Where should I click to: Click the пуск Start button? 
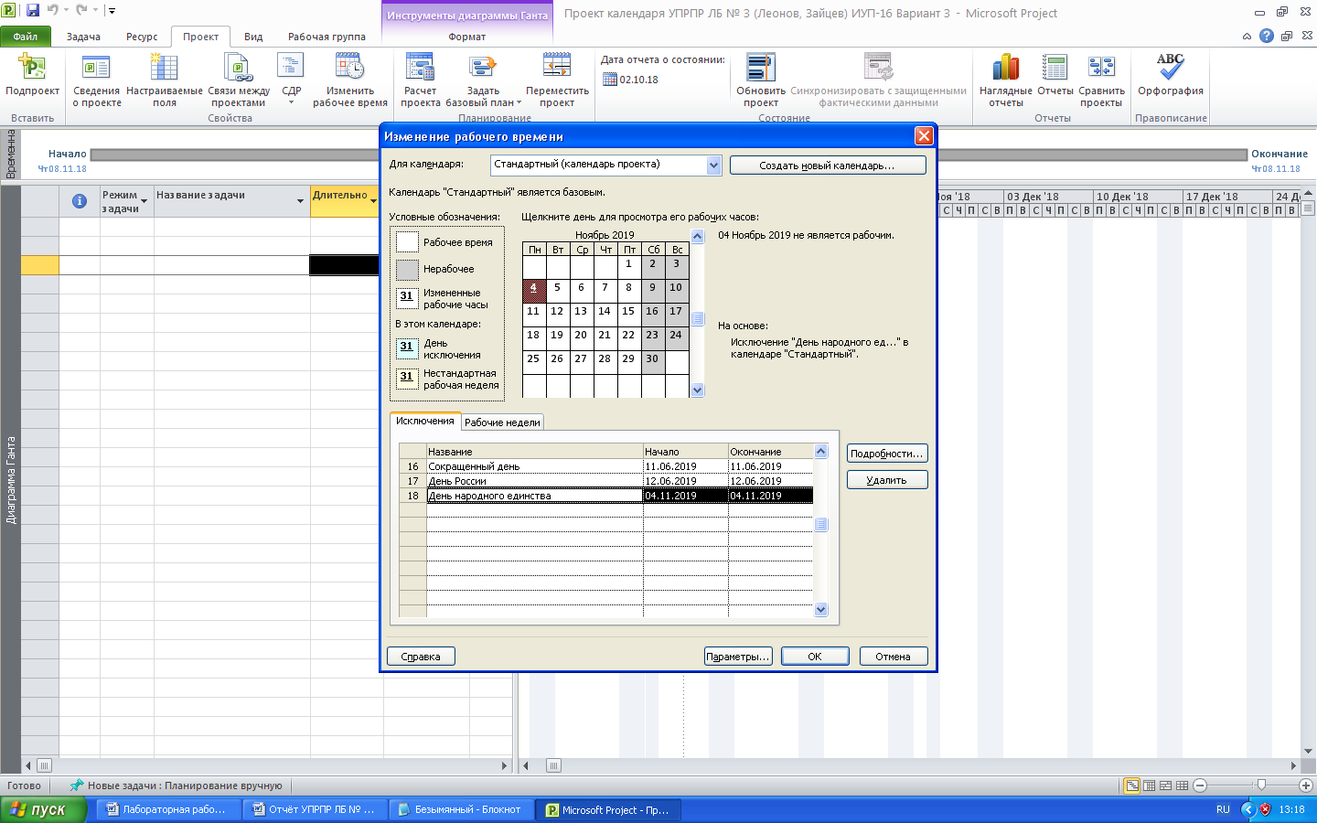(43, 809)
